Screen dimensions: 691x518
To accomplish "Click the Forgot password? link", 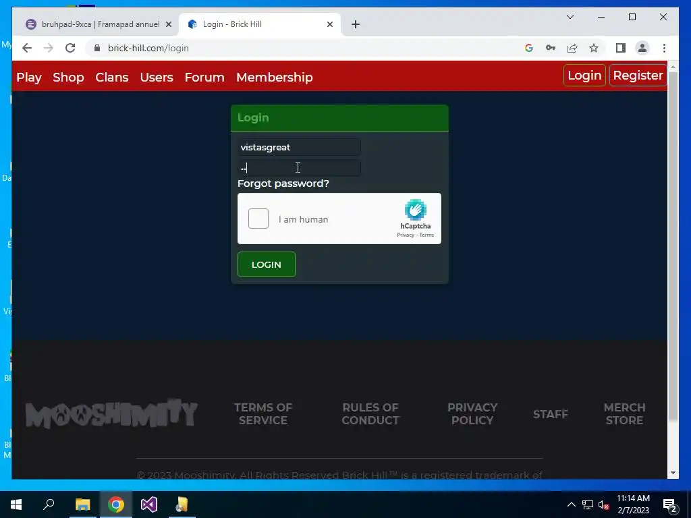I will click(283, 183).
